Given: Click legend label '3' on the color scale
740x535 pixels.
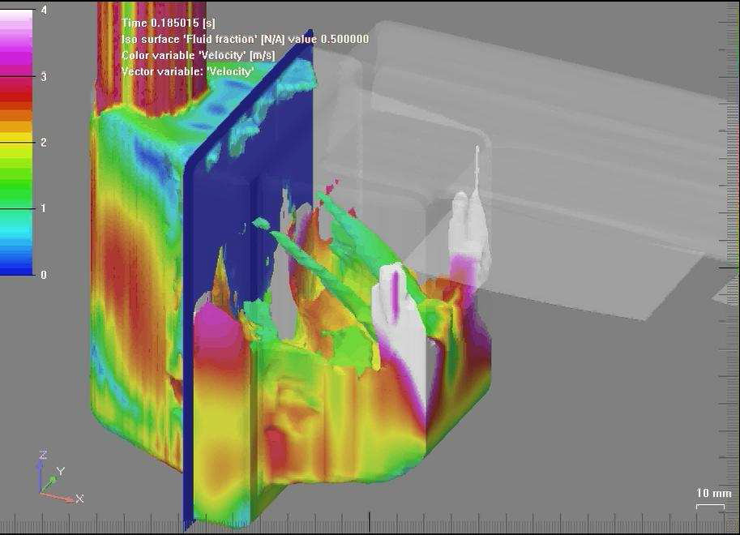Looking at the screenshot, I should pyautogui.click(x=44, y=76).
